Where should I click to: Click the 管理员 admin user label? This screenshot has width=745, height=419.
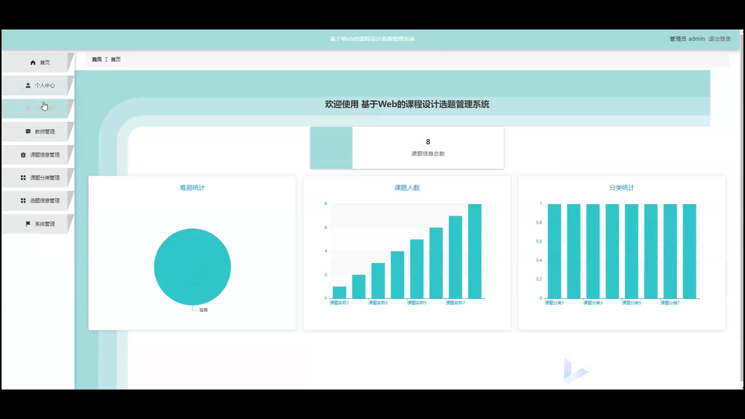(x=687, y=39)
